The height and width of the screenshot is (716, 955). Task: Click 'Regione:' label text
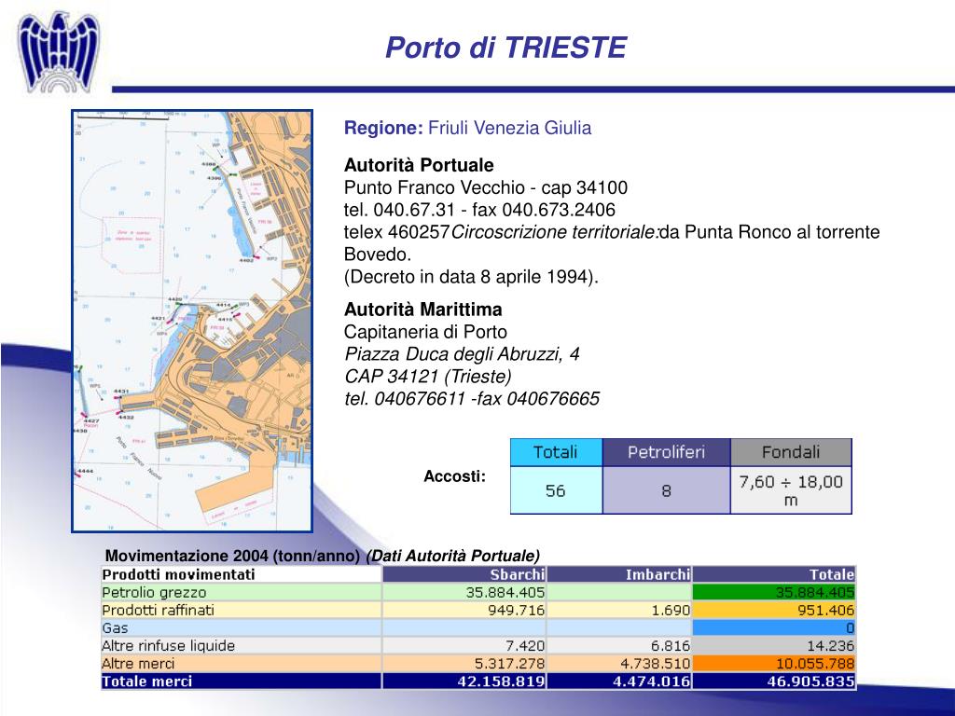click(383, 128)
